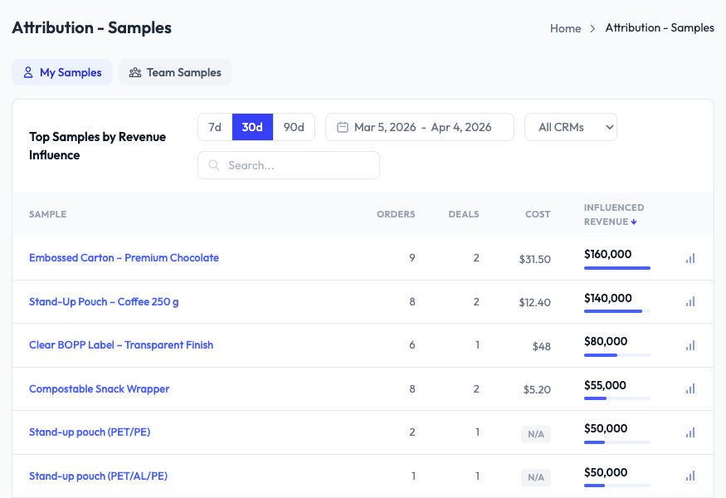The image size is (726, 498).
Task: Open the chart icon for Embossed Carton row
Action: click(689, 258)
